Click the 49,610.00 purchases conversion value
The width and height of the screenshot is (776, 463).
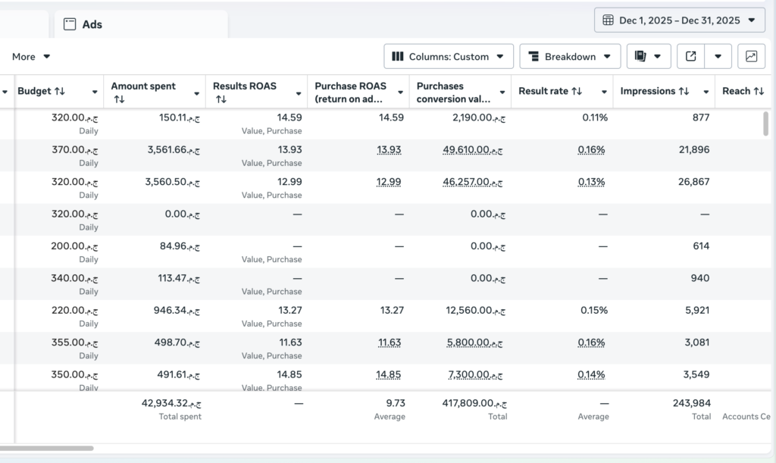coord(473,150)
